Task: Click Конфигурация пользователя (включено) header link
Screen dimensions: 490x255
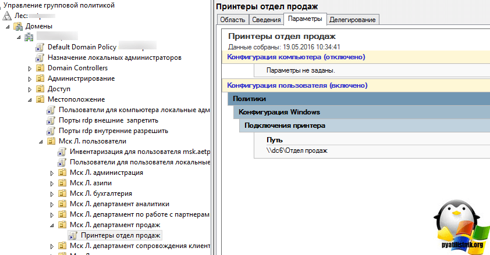Action: pyautogui.click(x=297, y=85)
